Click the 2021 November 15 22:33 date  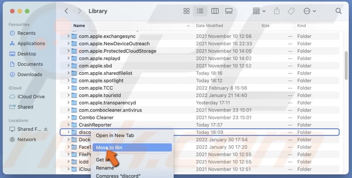[x=224, y=44]
